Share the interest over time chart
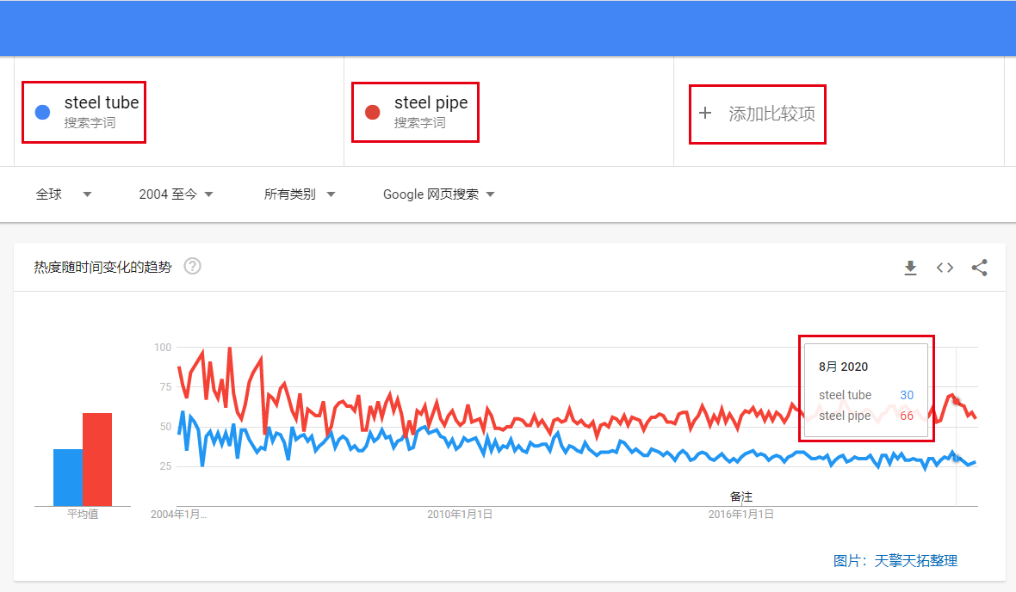This screenshot has width=1016, height=592. tap(979, 268)
